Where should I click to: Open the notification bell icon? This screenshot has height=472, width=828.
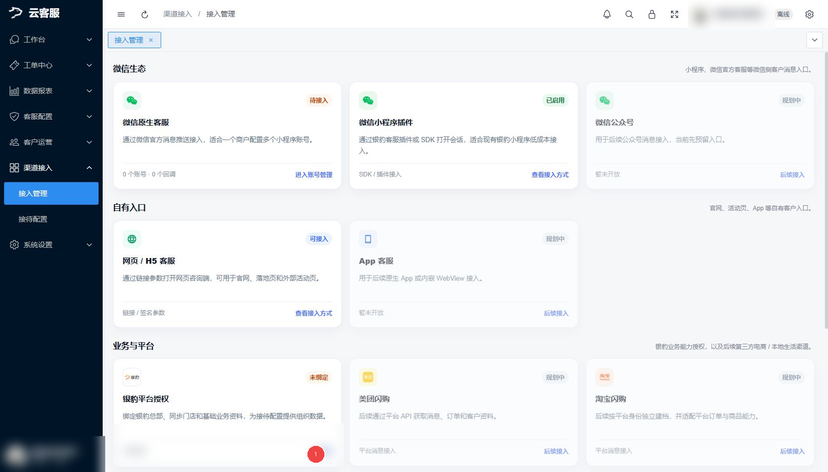point(607,14)
